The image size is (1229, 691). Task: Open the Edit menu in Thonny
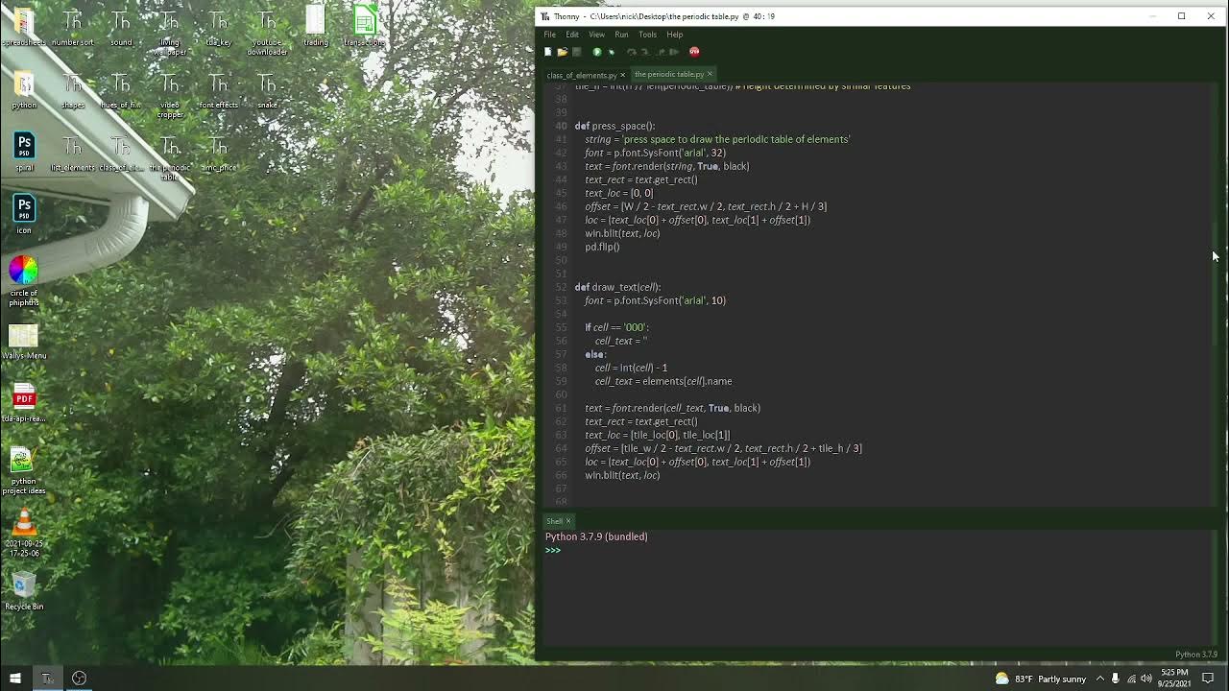click(572, 35)
